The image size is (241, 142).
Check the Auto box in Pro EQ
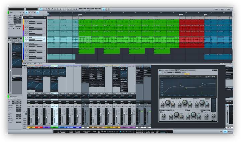(213, 120)
